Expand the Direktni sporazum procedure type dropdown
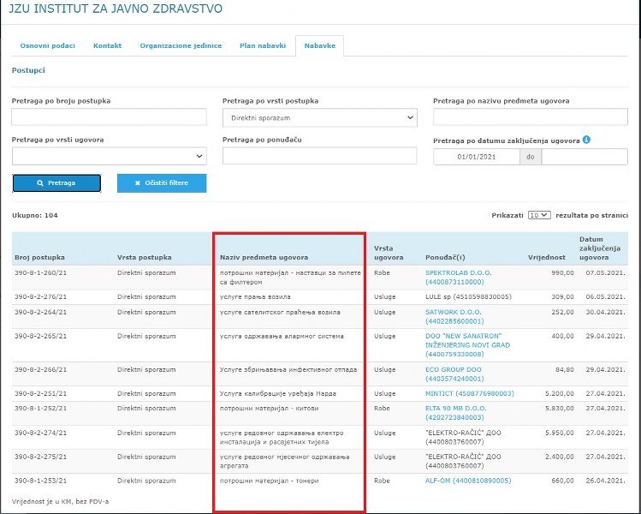Viewport: 641px width, 514px height. tap(319, 117)
